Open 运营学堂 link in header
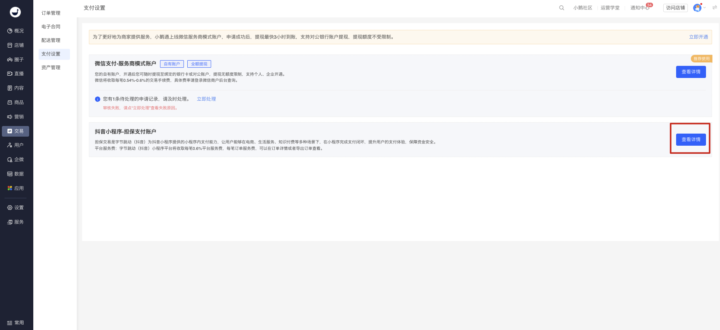This screenshot has height=330, width=720. 610,8
